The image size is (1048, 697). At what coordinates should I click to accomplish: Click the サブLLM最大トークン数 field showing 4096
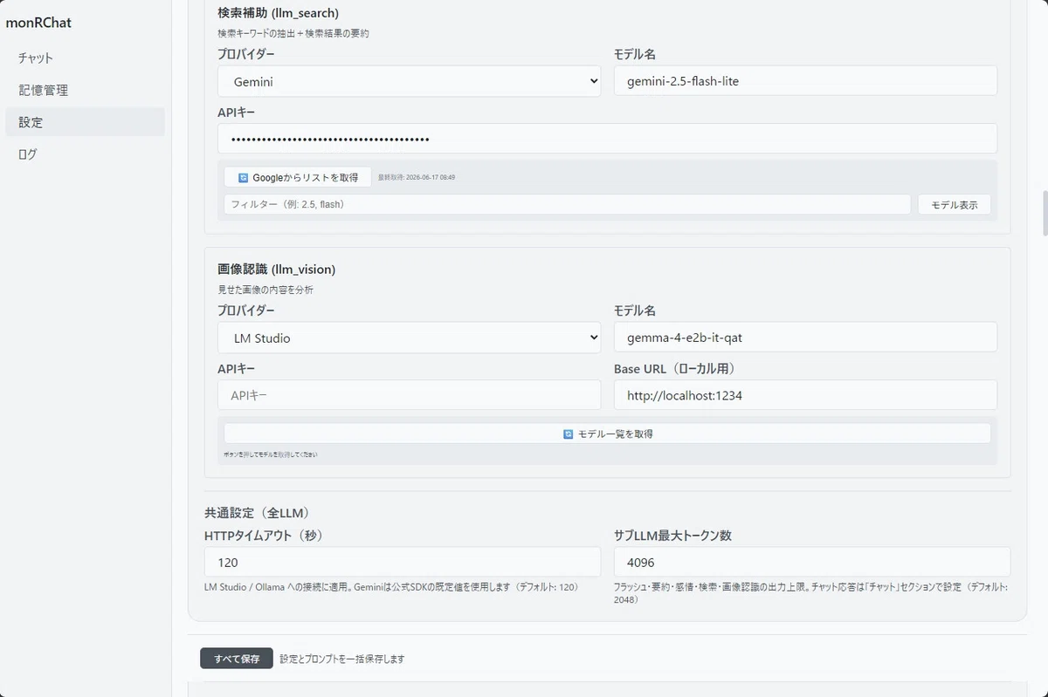[812, 563]
